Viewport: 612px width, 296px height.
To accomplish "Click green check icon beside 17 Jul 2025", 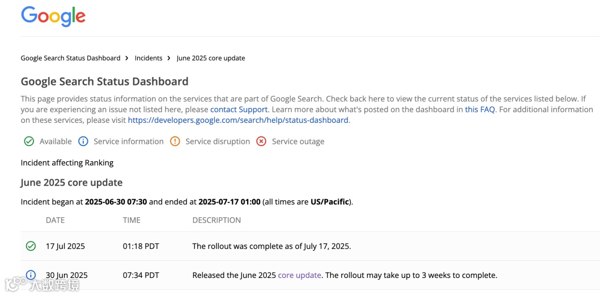I will click(x=31, y=246).
